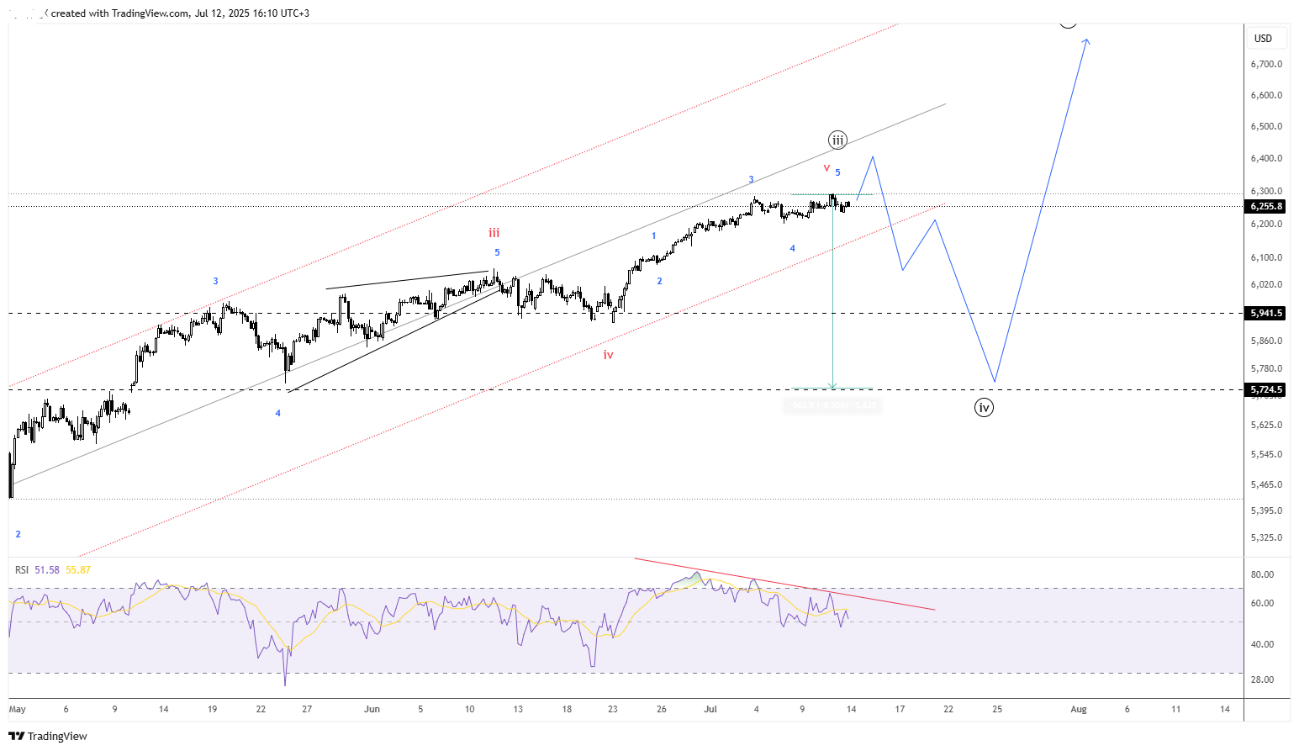Click date 17 on the time axis

[900, 709]
